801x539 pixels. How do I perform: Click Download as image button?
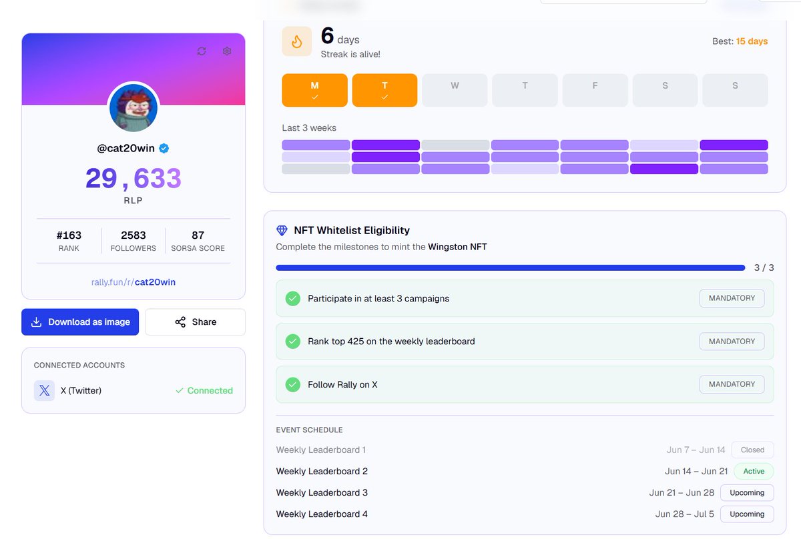tap(80, 322)
